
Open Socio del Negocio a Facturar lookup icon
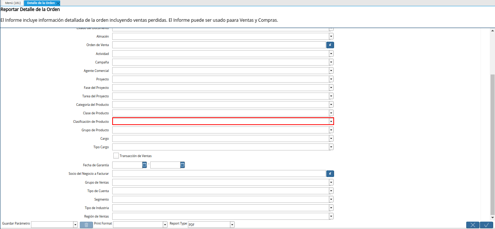[330, 174]
